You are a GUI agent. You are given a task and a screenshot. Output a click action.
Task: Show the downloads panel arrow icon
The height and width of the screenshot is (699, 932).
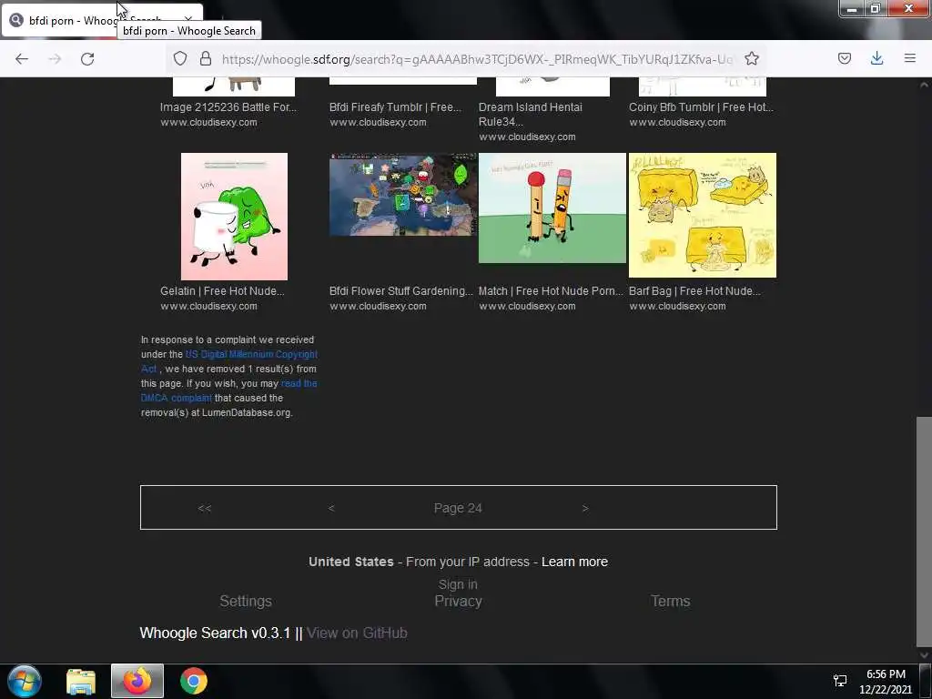click(876, 58)
